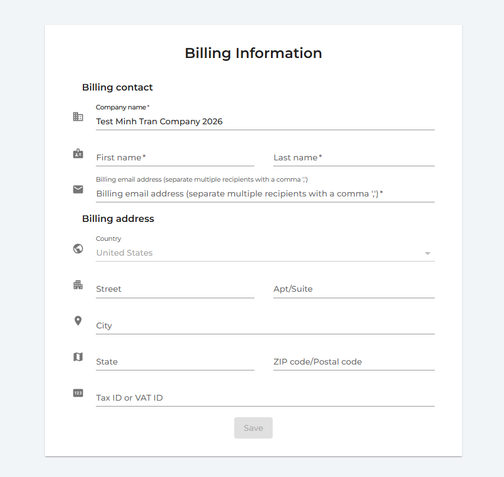Click the location pin icon beside City
The width and height of the screenshot is (504, 477).
click(78, 321)
